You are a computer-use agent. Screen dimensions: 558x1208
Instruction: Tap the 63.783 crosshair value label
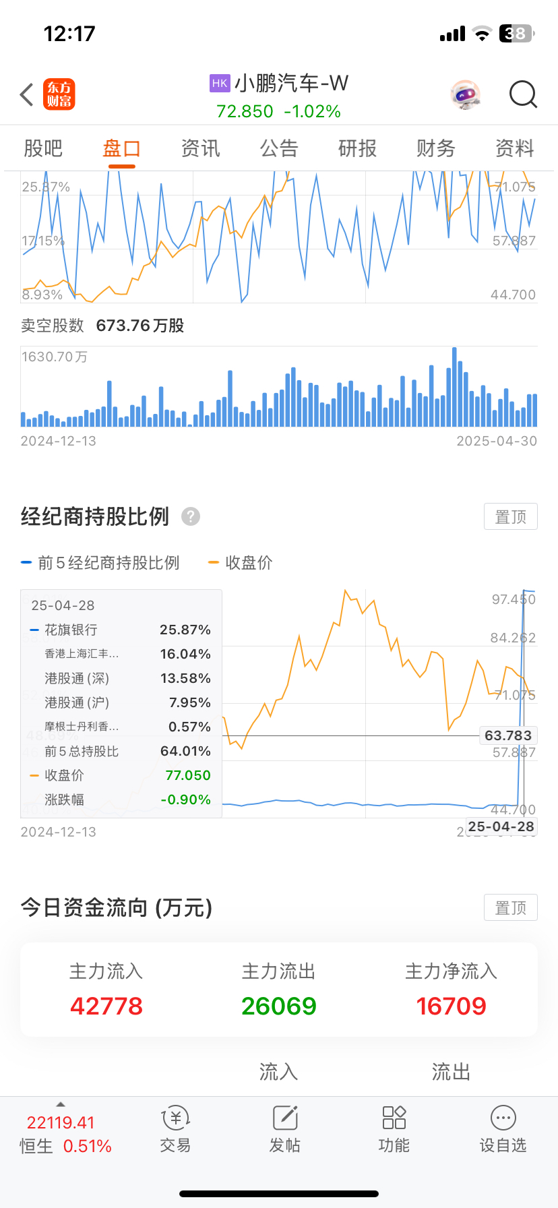point(508,735)
